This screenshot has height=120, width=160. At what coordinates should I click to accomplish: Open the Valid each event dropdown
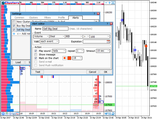click(49, 41)
